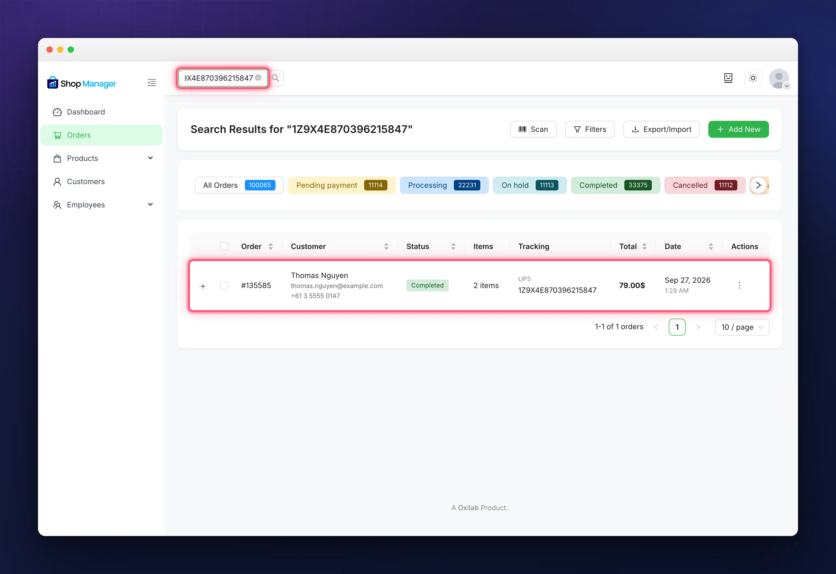Click the Export/Import button
This screenshot has width=836, height=574.
661,129
